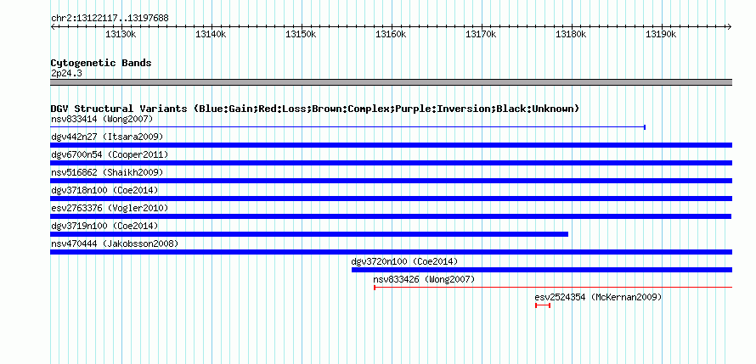Click the 13130k ruler tick label
Image resolution: width=756 pixels, height=364 pixels.
(121, 34)
